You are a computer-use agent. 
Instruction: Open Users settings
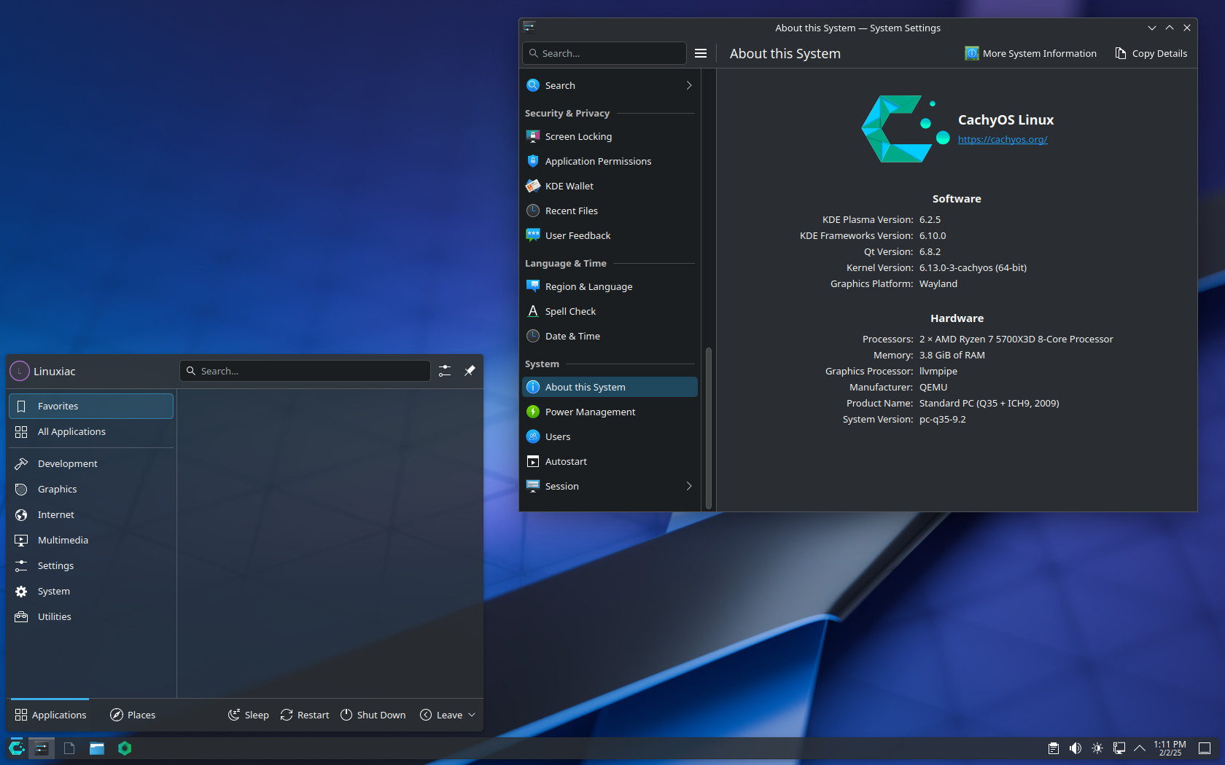pyautogui.click(x=610, y=436)
